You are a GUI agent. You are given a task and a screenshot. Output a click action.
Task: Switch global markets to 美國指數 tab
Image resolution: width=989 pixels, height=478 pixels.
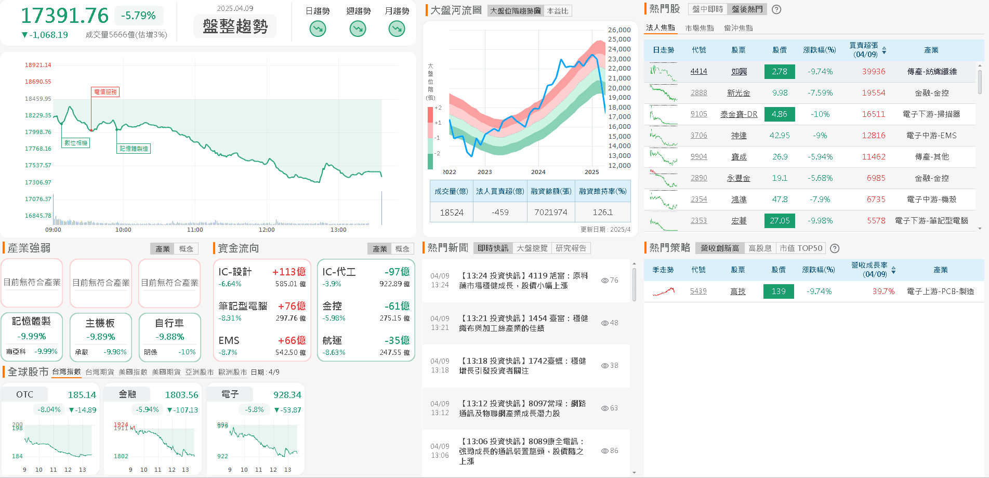click(133, 372)
